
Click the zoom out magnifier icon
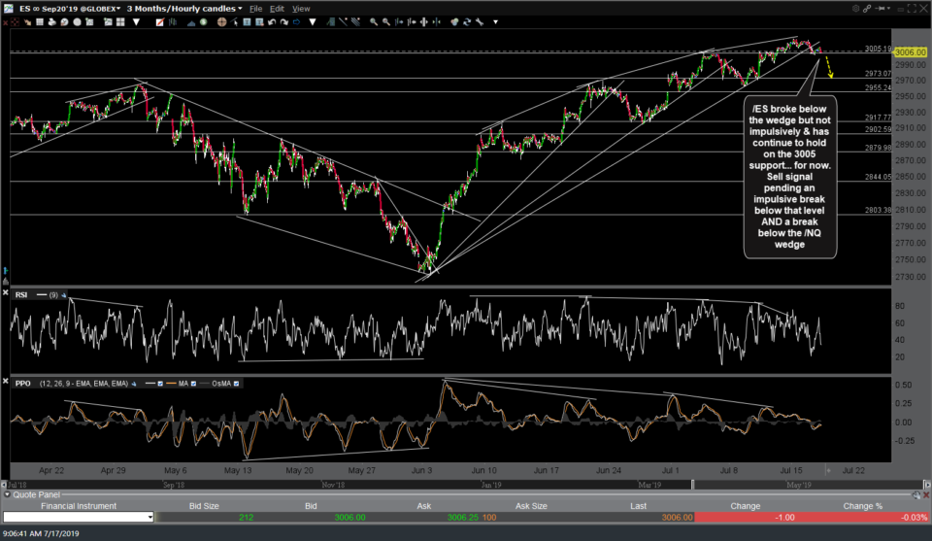[386, 22]
